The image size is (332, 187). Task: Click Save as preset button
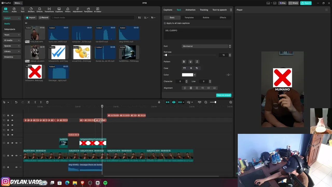(224, 95)
